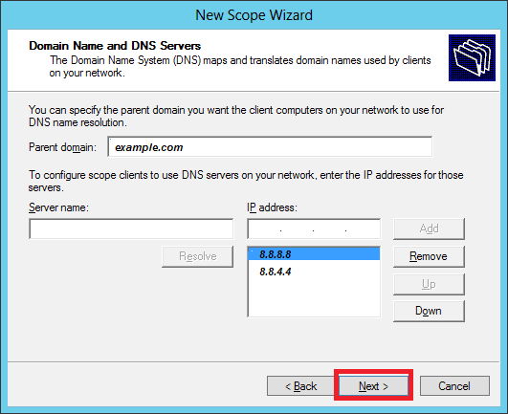Click into the Server name field
This screenshot has height=414, width=508.
[x=131, y=229]
